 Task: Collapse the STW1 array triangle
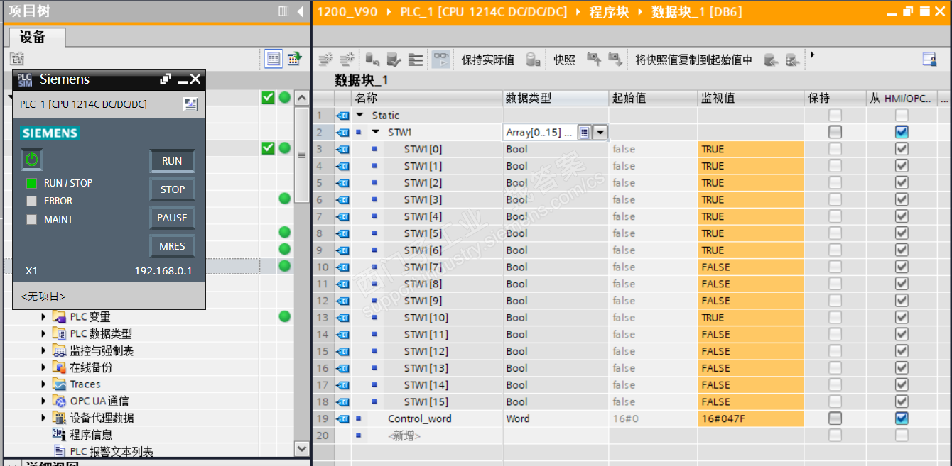[376, 132]
